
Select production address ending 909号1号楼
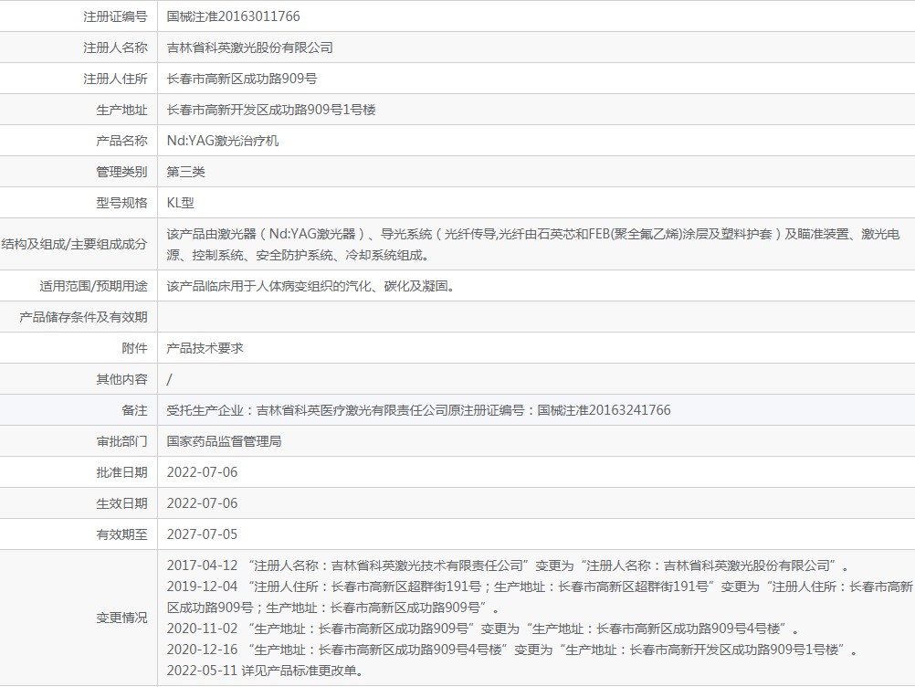(x=271, y=110)
